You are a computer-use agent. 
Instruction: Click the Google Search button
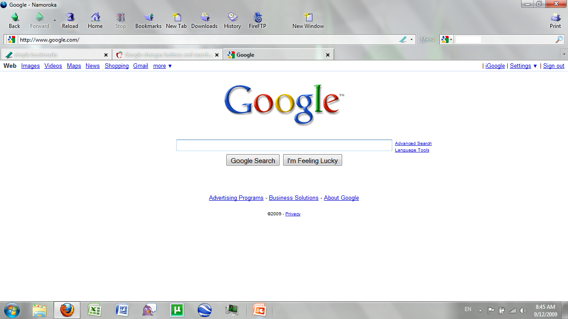point(253,160)
